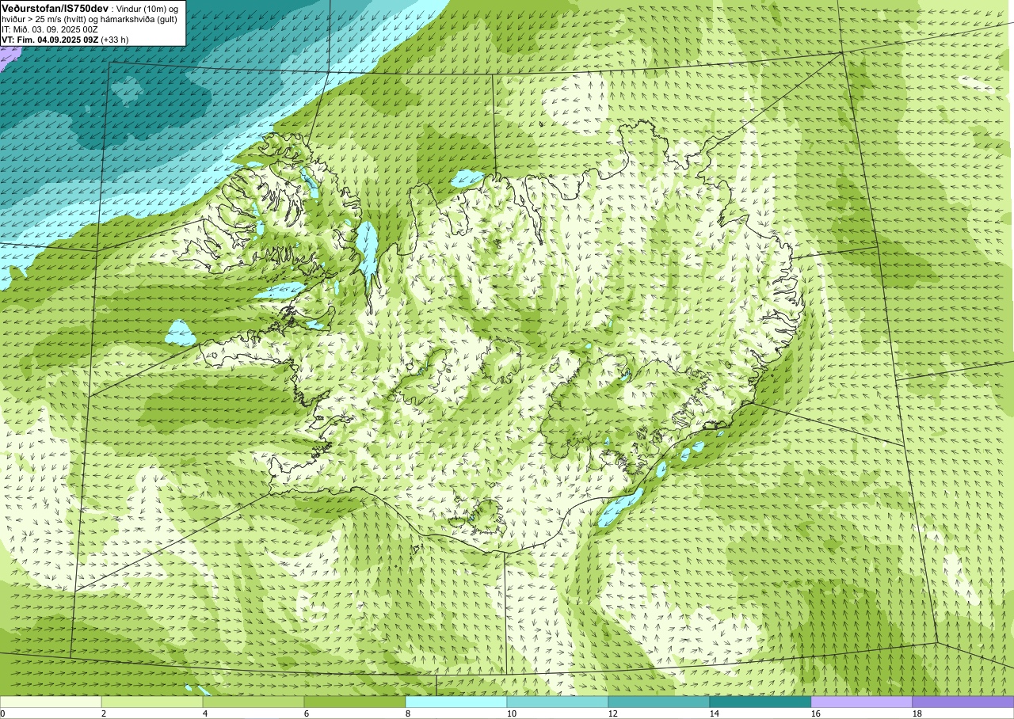Click the legend scale label "10"
1014x719 pixels.
[x=512, y=713]
